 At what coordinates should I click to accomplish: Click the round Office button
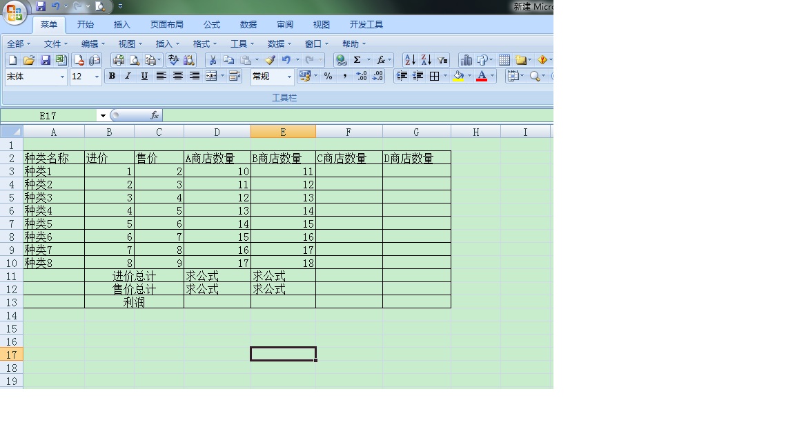click(x=14, y=12)
